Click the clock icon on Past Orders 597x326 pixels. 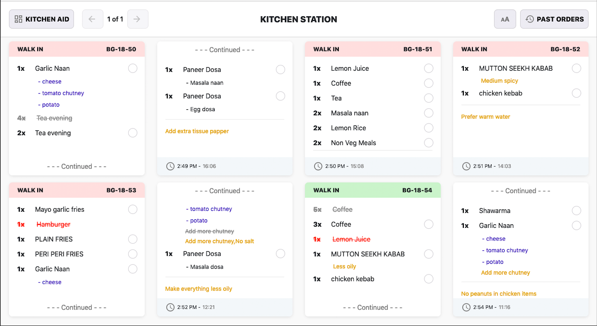click(x=529, y=19)
